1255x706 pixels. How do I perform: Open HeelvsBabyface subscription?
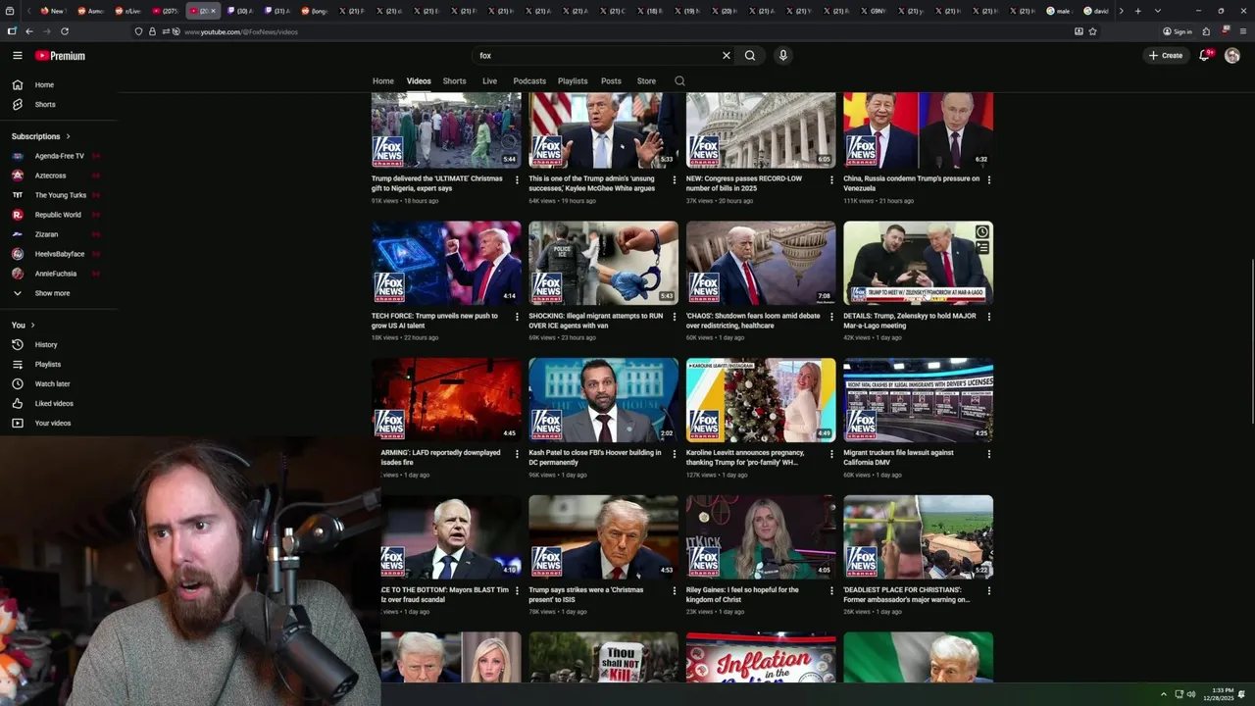point(59,254)
